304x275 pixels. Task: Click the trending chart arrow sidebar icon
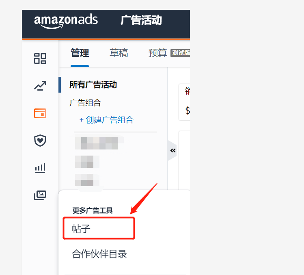tap(40, 86)
